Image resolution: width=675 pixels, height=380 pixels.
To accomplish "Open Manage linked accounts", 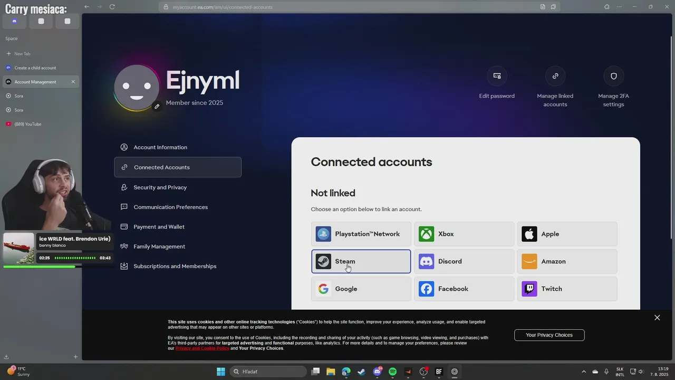I will 555,88.
